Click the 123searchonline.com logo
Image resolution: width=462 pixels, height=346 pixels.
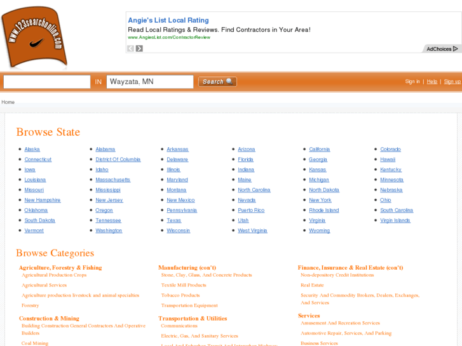[34, 37]
